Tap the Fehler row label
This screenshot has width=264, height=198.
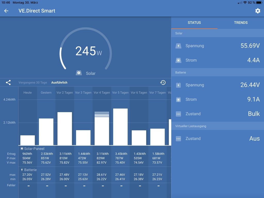click(x=11, y=185)
